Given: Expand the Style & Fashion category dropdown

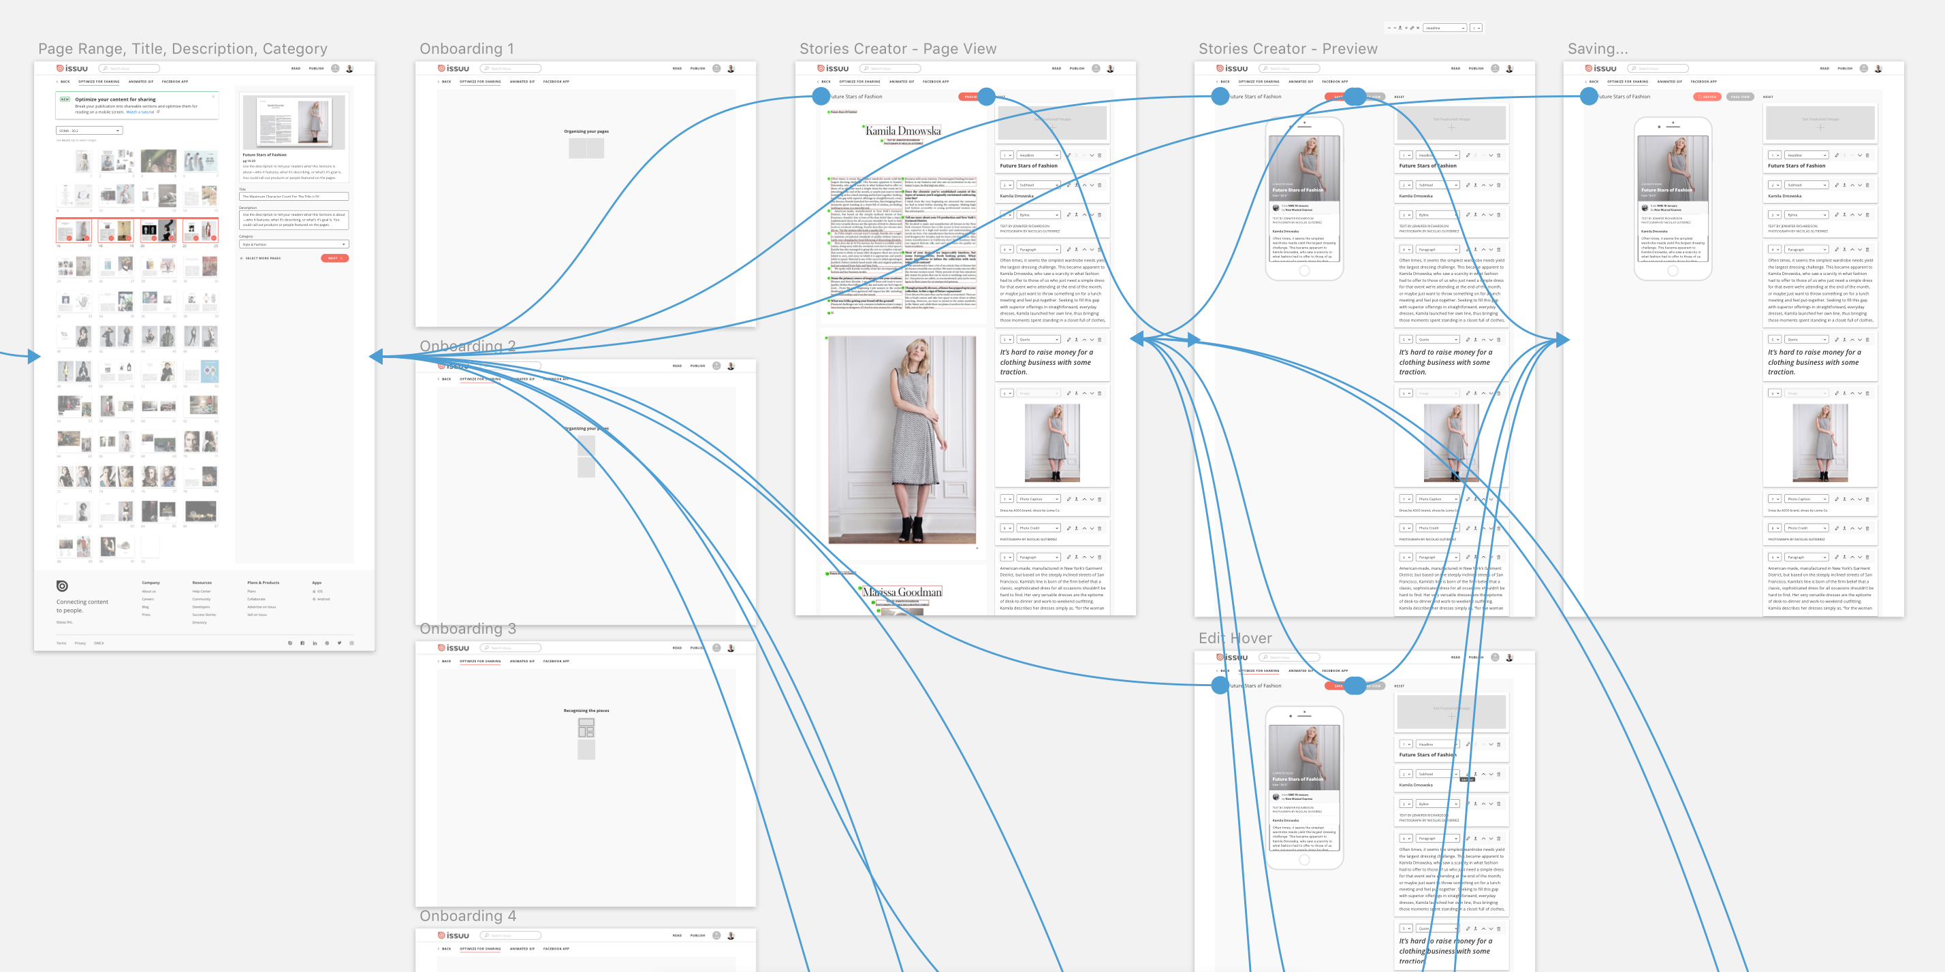Looking at the screenshot, I should (294, 244).
